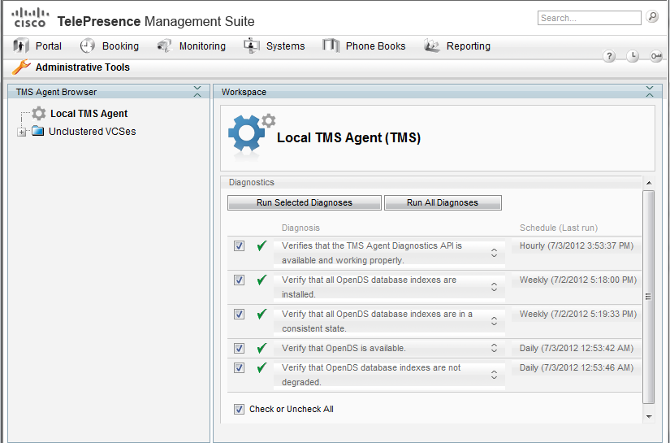Expand details of indexes installed diagnosis

pos(494,287)
